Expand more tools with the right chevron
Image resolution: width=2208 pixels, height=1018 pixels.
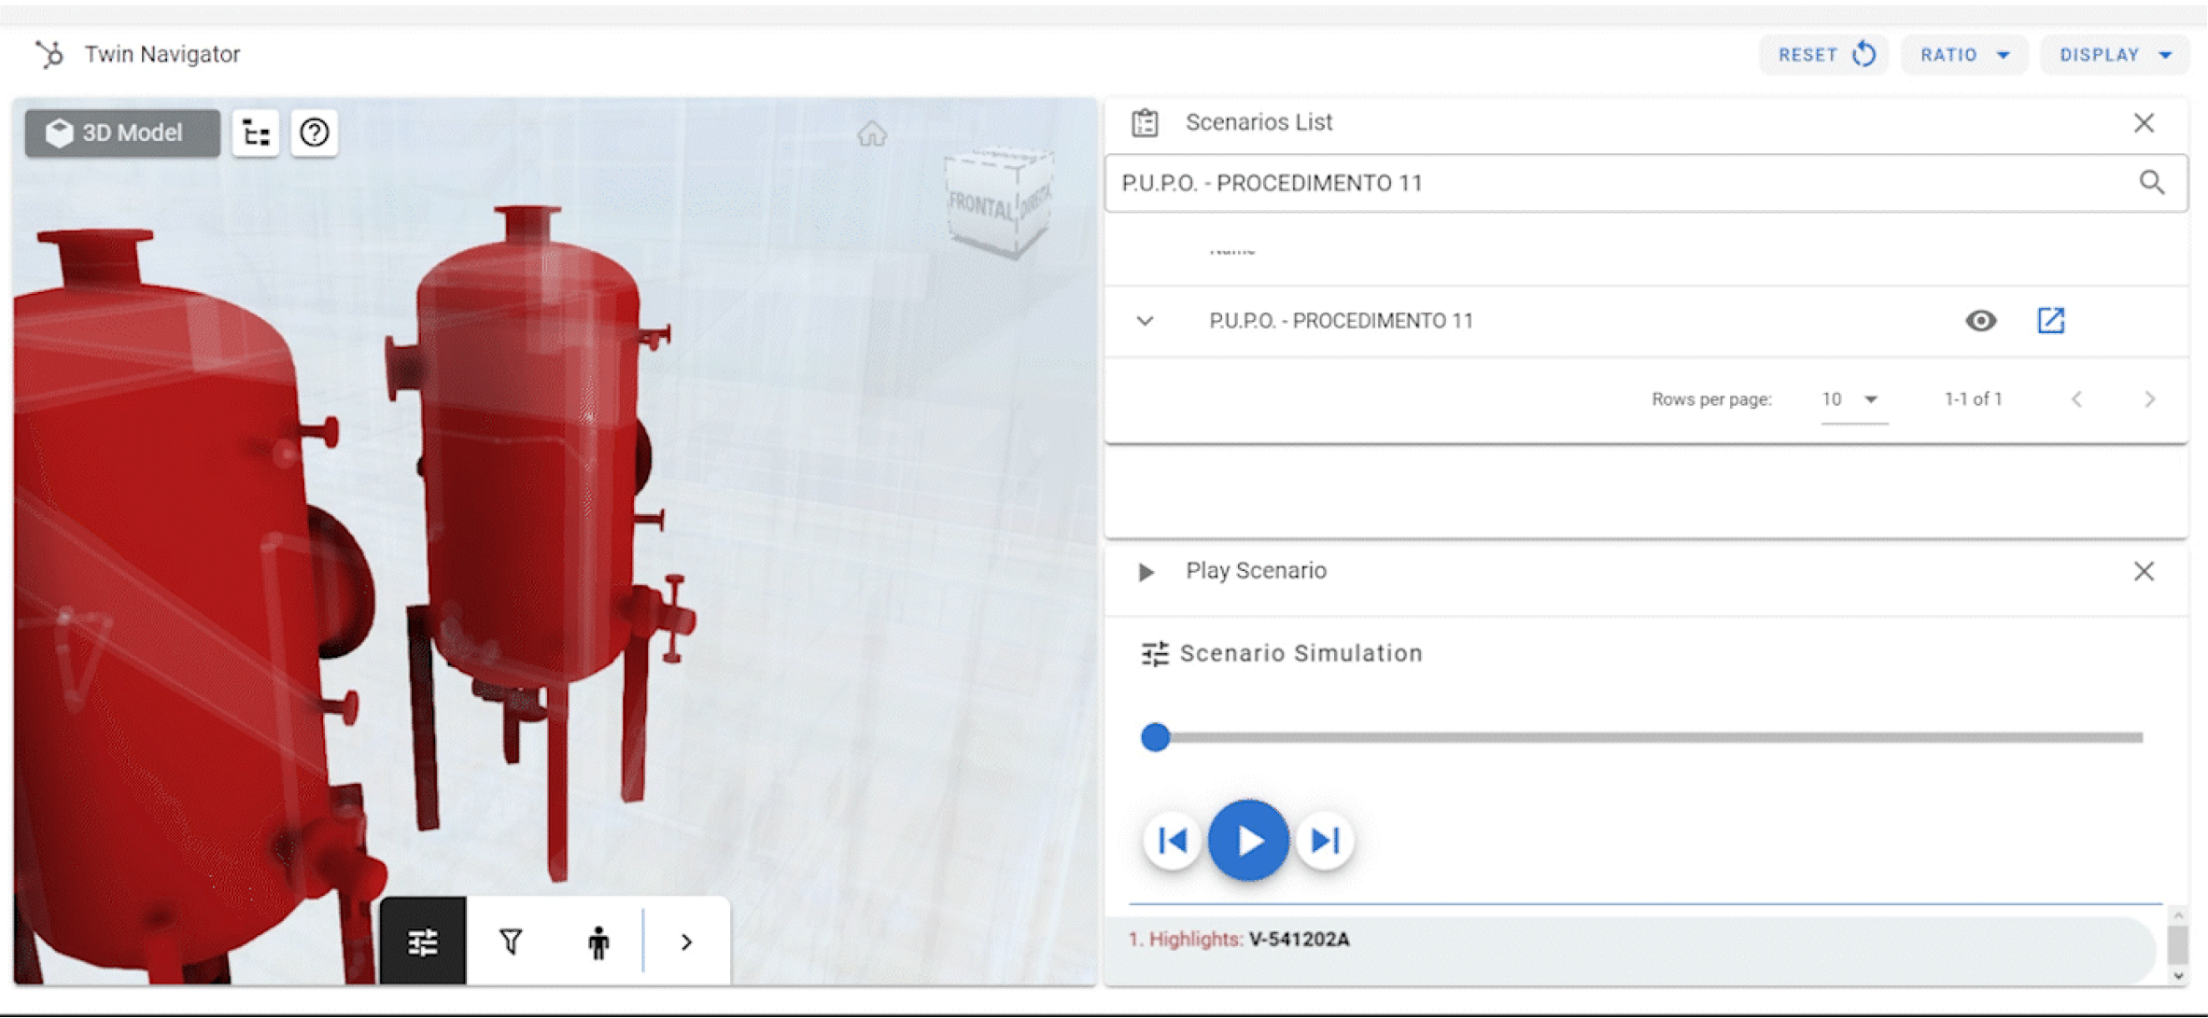click(685, 941)
